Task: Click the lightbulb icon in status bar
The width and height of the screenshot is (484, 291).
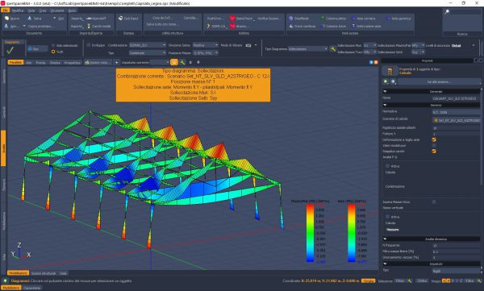Action: point(5,281)
